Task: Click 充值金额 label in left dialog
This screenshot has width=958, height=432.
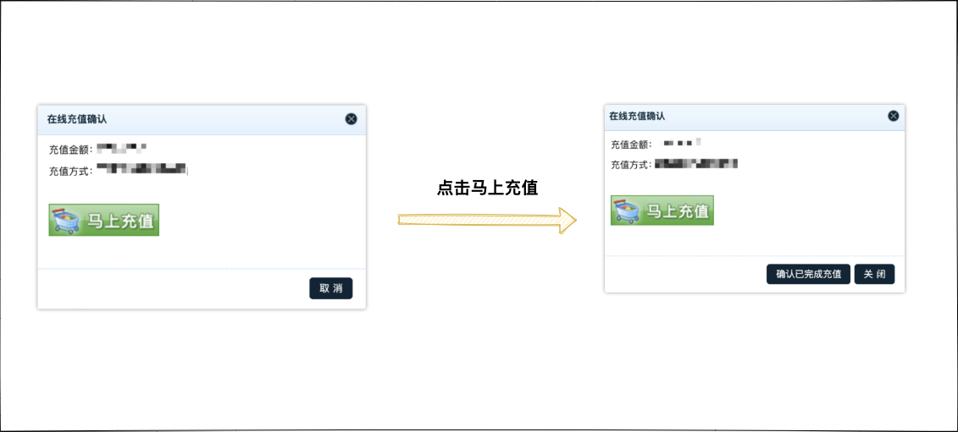Action: click(x=71, y=149)
